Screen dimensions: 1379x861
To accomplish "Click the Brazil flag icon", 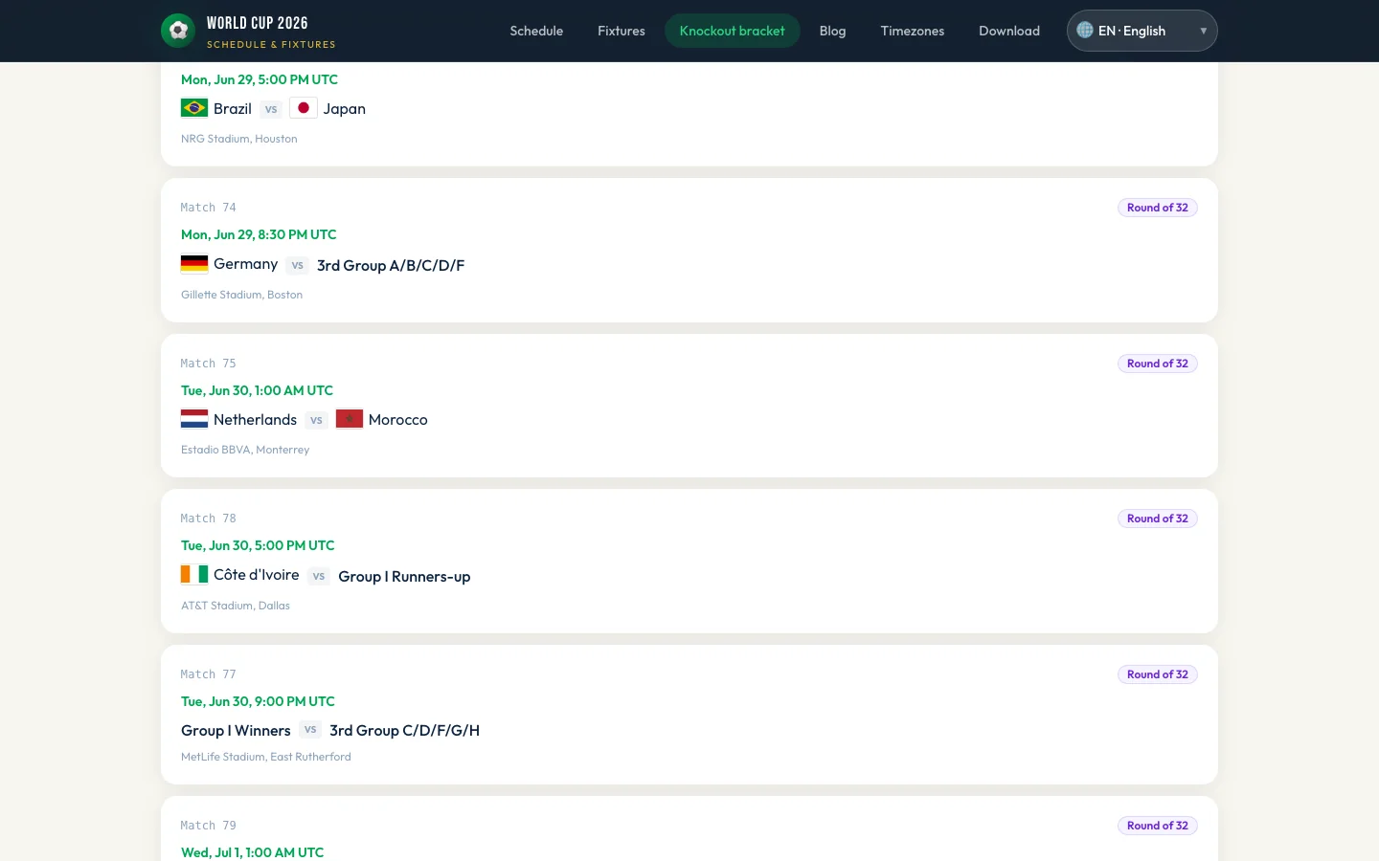I will (194, 108).
